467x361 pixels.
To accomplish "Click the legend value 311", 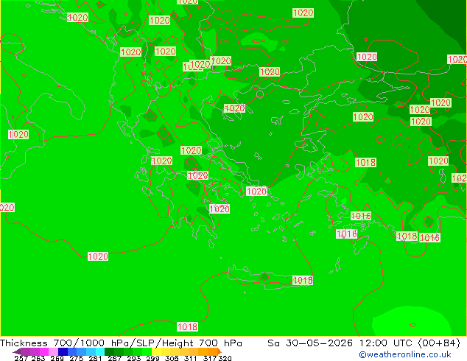I will pyautogui.click(x=190, y=358).
